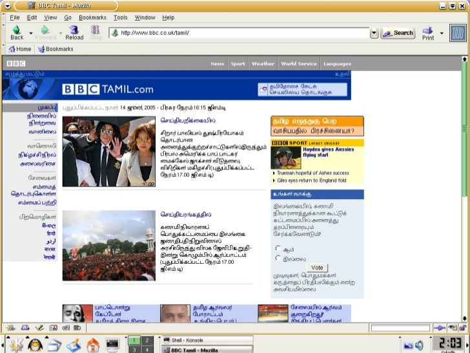Click the volume speaker icon in the system tray
470x353 pixels.
[419, 345]
